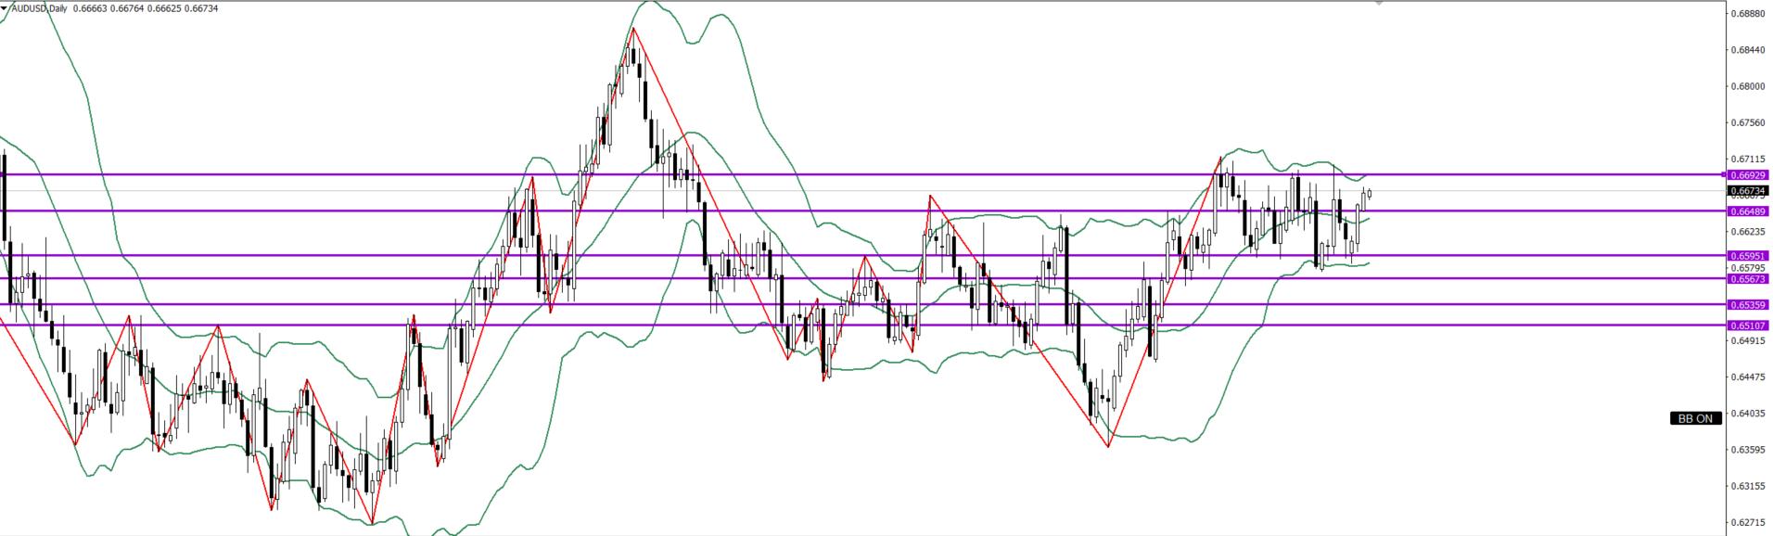Select the 0.66489 purple price label
Image resolution: width=1773 pixels, height=536 pixels.
point(1749,211)
